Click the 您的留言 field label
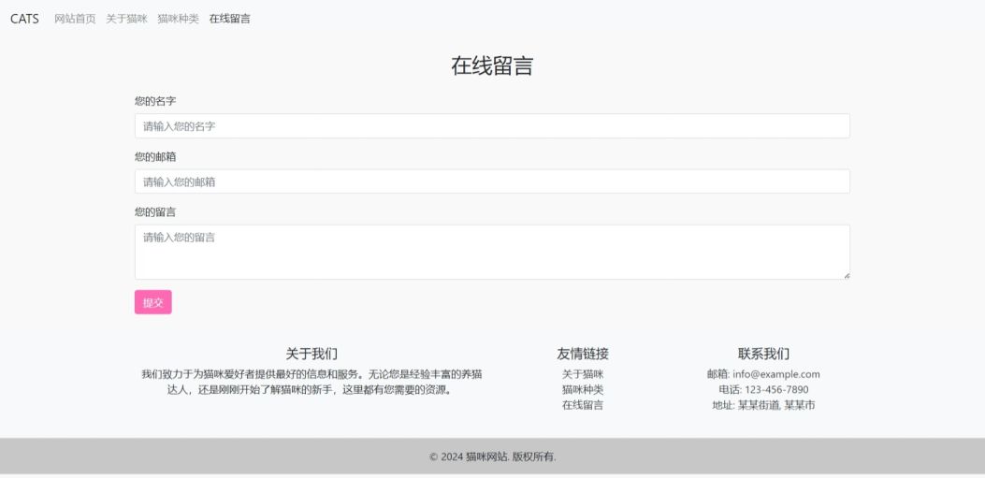 pyautogui.click(x=155, y=212)
